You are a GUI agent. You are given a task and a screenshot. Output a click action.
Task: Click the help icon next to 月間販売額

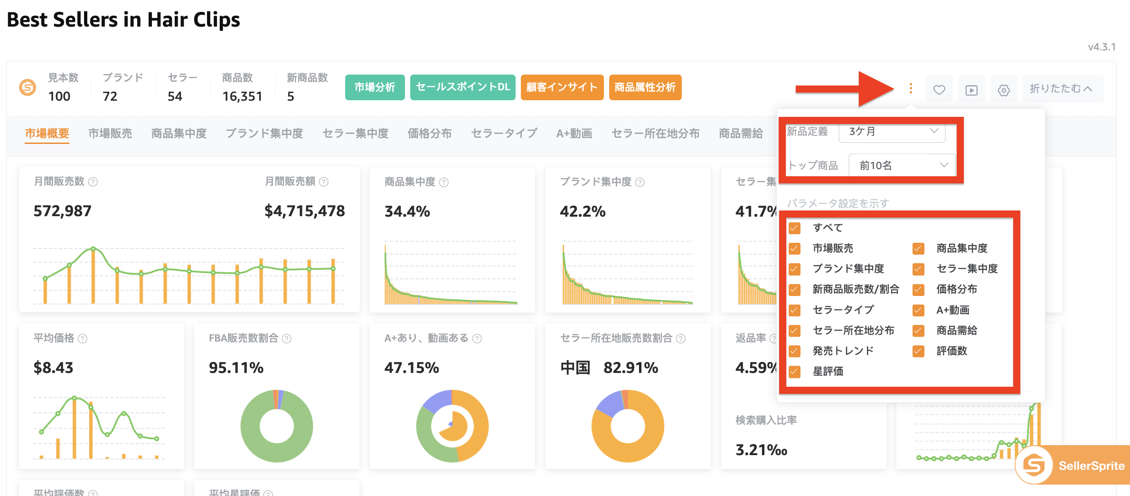[x=324, y=182]
